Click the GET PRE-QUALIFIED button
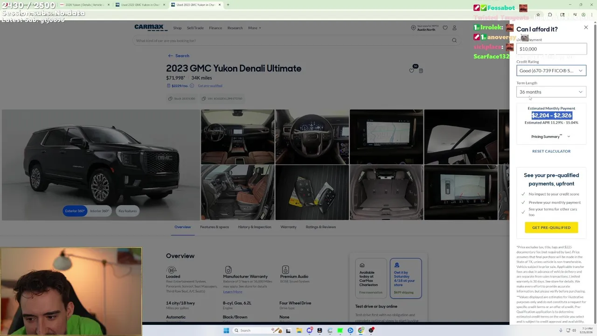This screenshot has height=336, width=597. 551,227
